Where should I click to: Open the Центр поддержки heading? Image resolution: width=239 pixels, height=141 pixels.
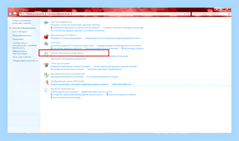tap(61, 22)
